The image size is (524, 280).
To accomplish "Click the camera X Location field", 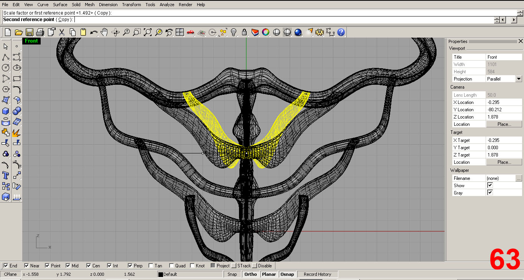I will 504,102.
